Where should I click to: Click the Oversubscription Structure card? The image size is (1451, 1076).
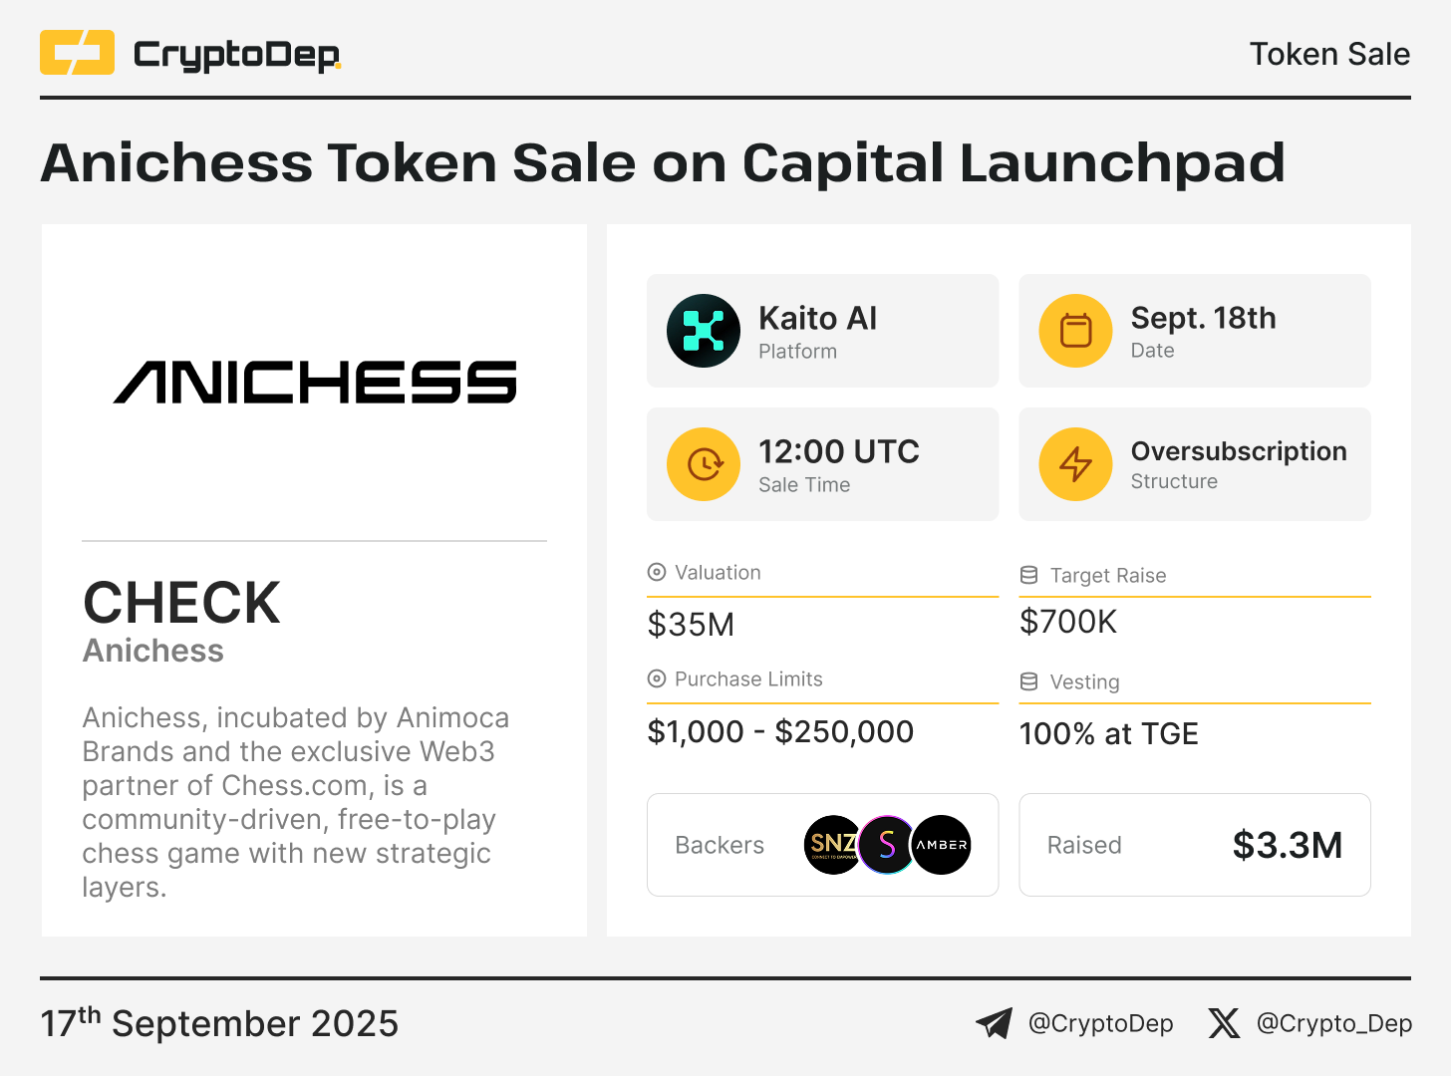point(1195,464)
